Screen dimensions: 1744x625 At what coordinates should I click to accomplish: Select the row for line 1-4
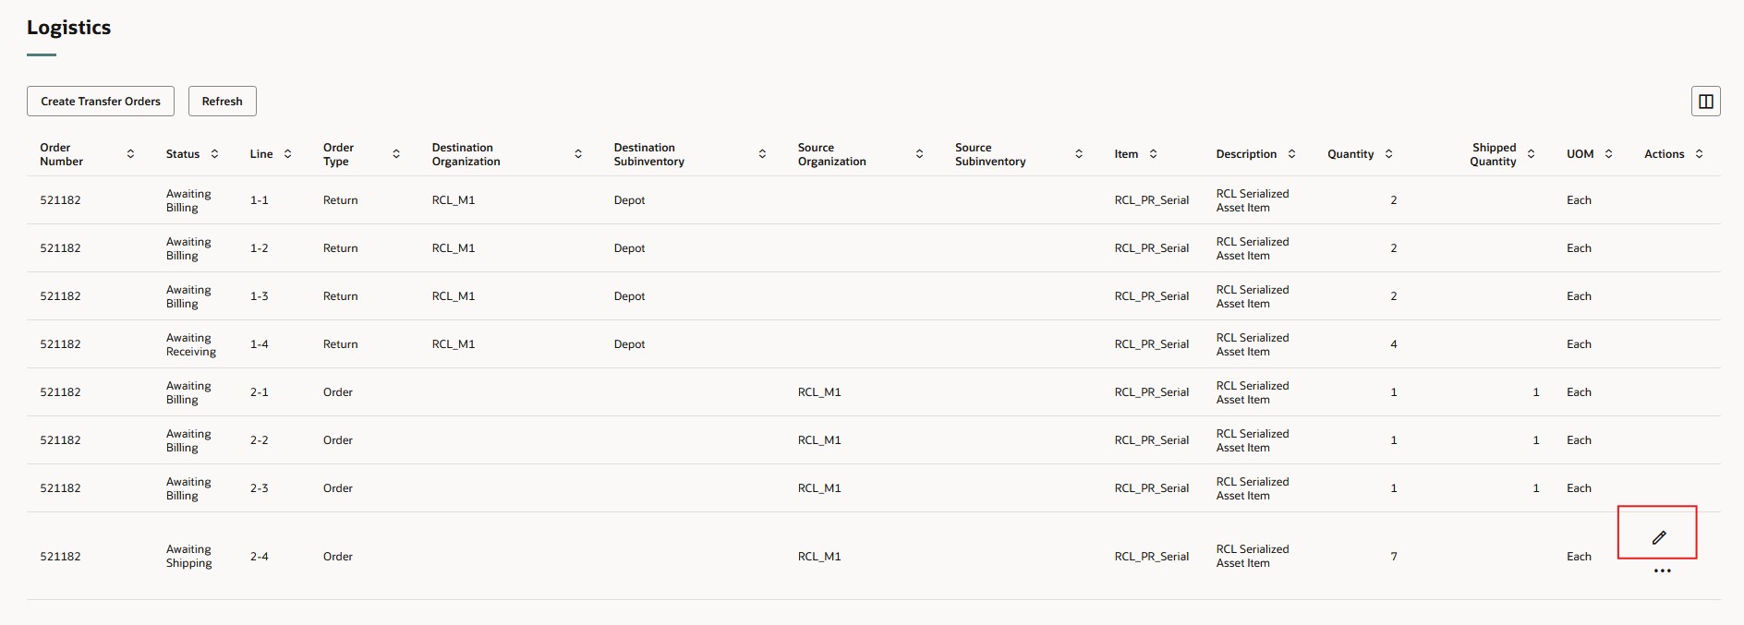coord(260,344)
